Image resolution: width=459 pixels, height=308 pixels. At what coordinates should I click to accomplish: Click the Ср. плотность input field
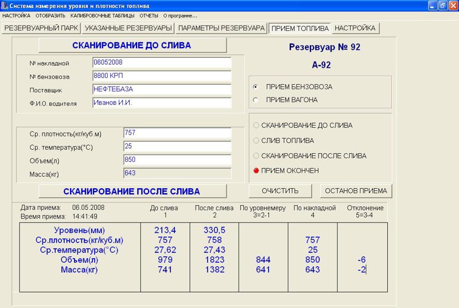(177, 133)
